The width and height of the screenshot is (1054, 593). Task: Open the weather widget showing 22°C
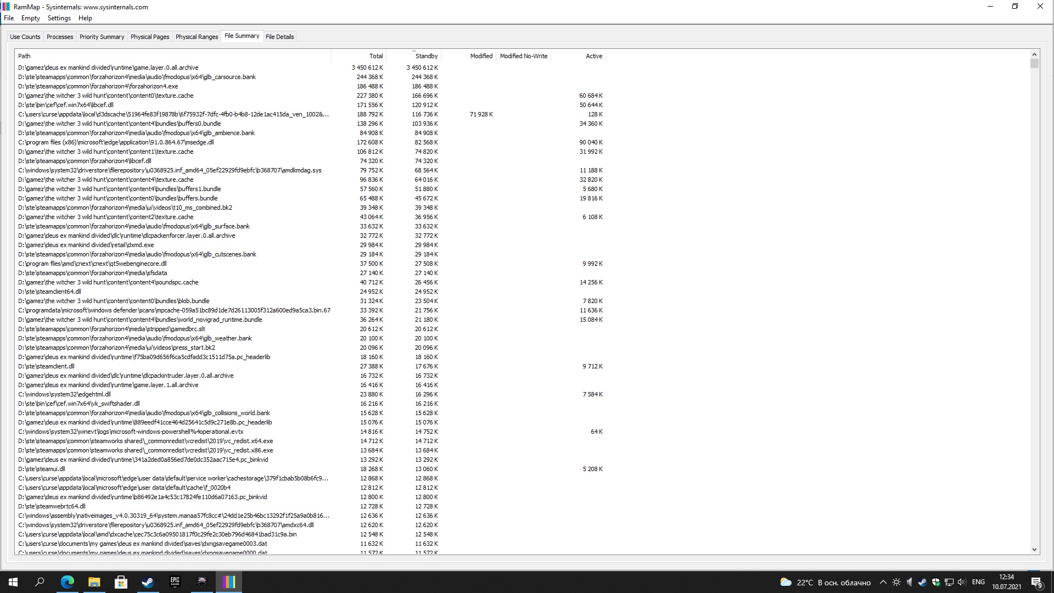click(825, 582)
